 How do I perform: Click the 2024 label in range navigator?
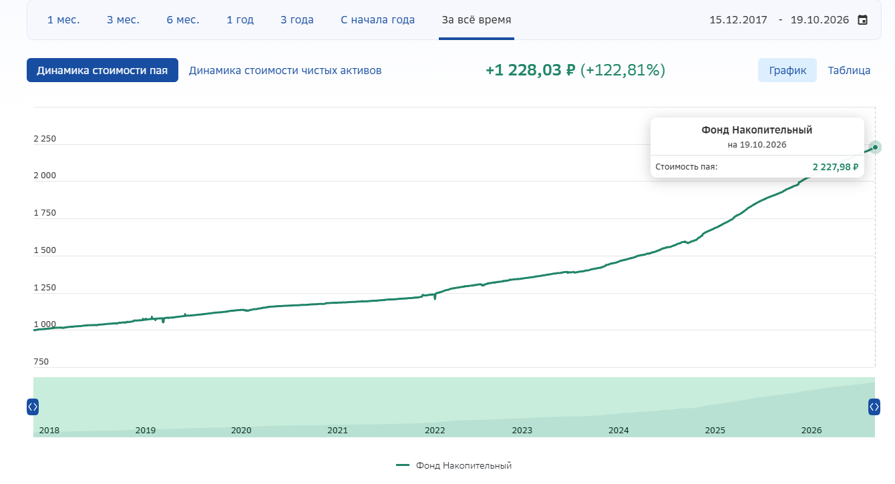(x=618, y=431)
